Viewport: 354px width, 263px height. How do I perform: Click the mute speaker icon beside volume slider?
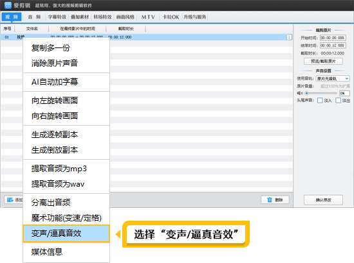299,93
